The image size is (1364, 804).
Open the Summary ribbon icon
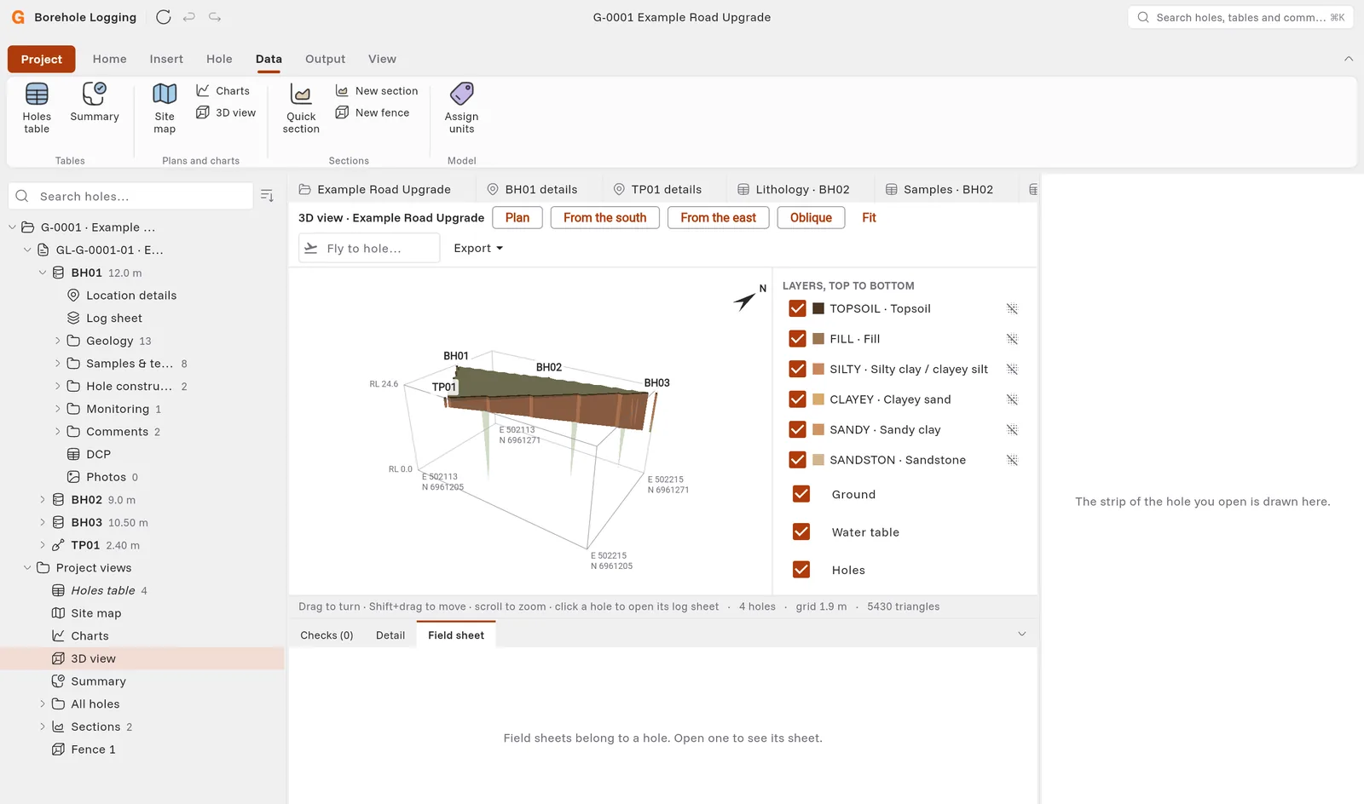tap(95, 103)
